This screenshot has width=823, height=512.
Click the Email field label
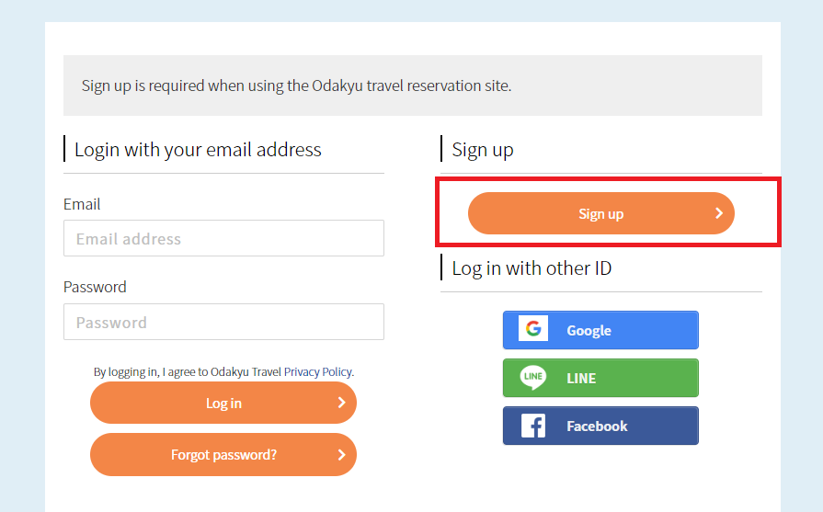point(82,204)
